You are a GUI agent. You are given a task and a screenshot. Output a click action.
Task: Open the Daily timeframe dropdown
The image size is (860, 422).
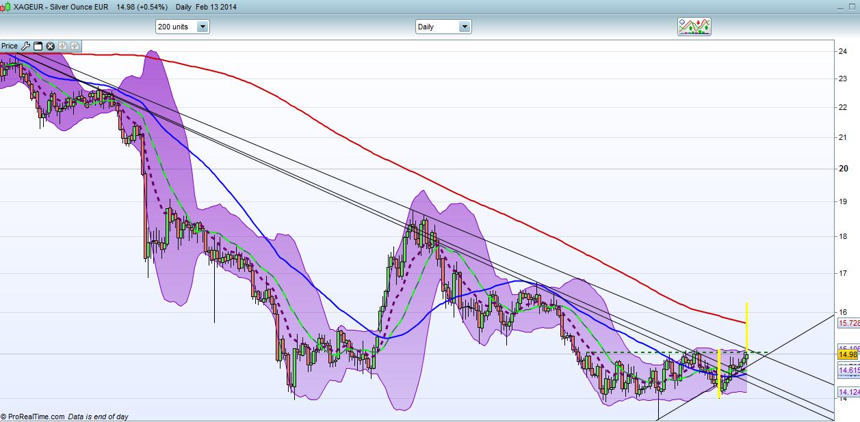click(465, 27)
